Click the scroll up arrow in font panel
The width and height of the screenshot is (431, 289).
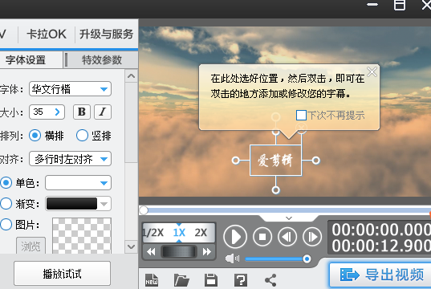131,76
